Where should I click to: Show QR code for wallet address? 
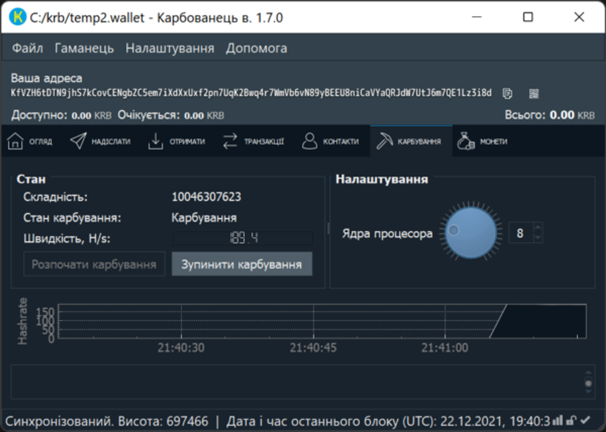coord(534,93)
